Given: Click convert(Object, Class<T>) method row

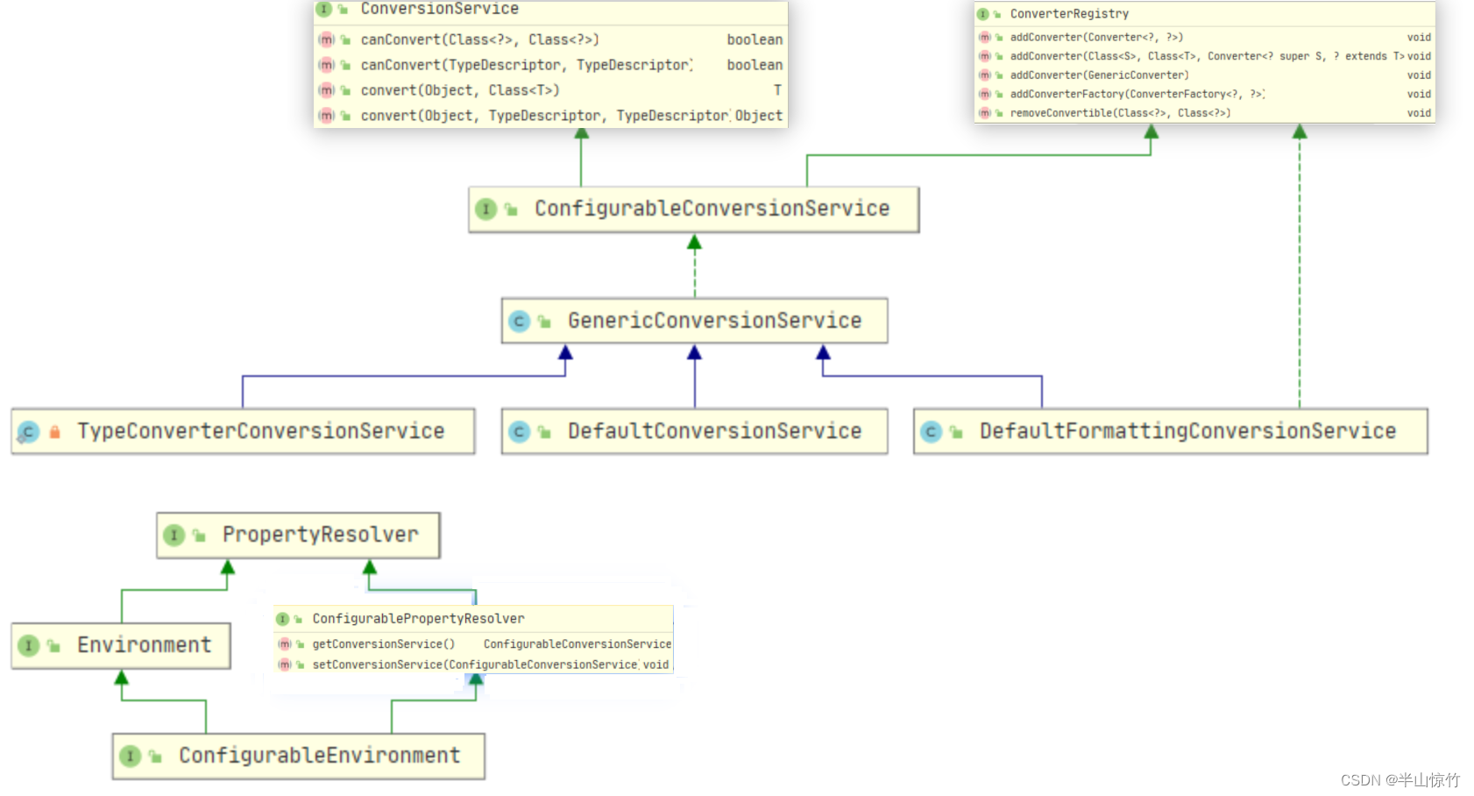Looking at the screenshot, I should tap(550, 90).
